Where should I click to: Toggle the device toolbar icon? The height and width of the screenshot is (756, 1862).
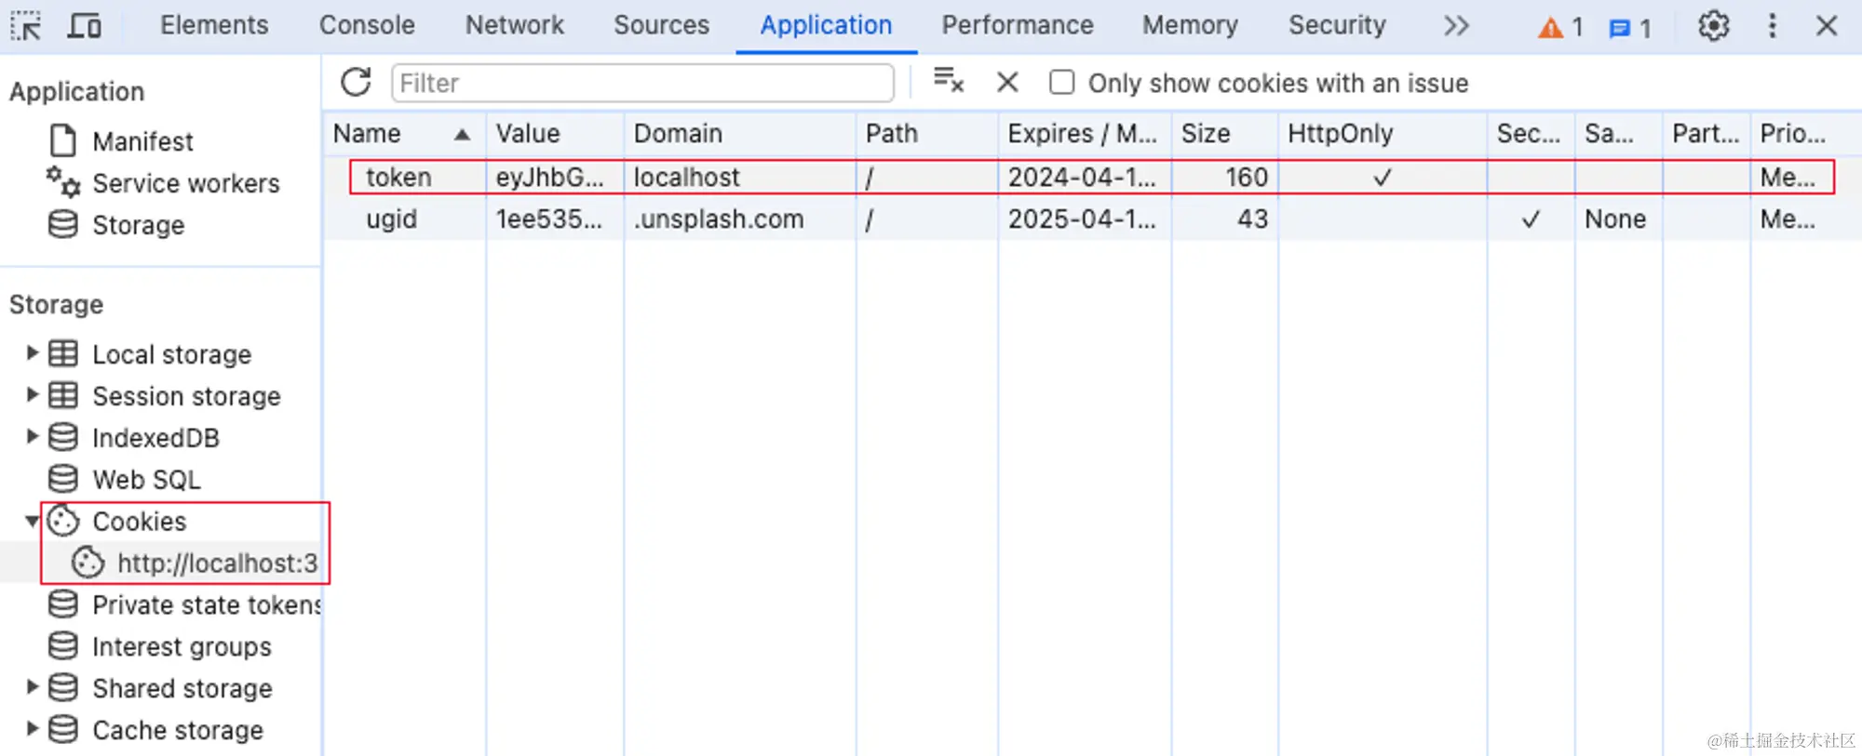pos(85,25)
